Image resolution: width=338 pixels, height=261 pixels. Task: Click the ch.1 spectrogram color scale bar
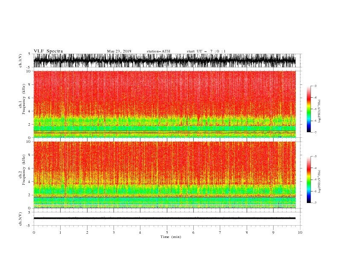309,109
